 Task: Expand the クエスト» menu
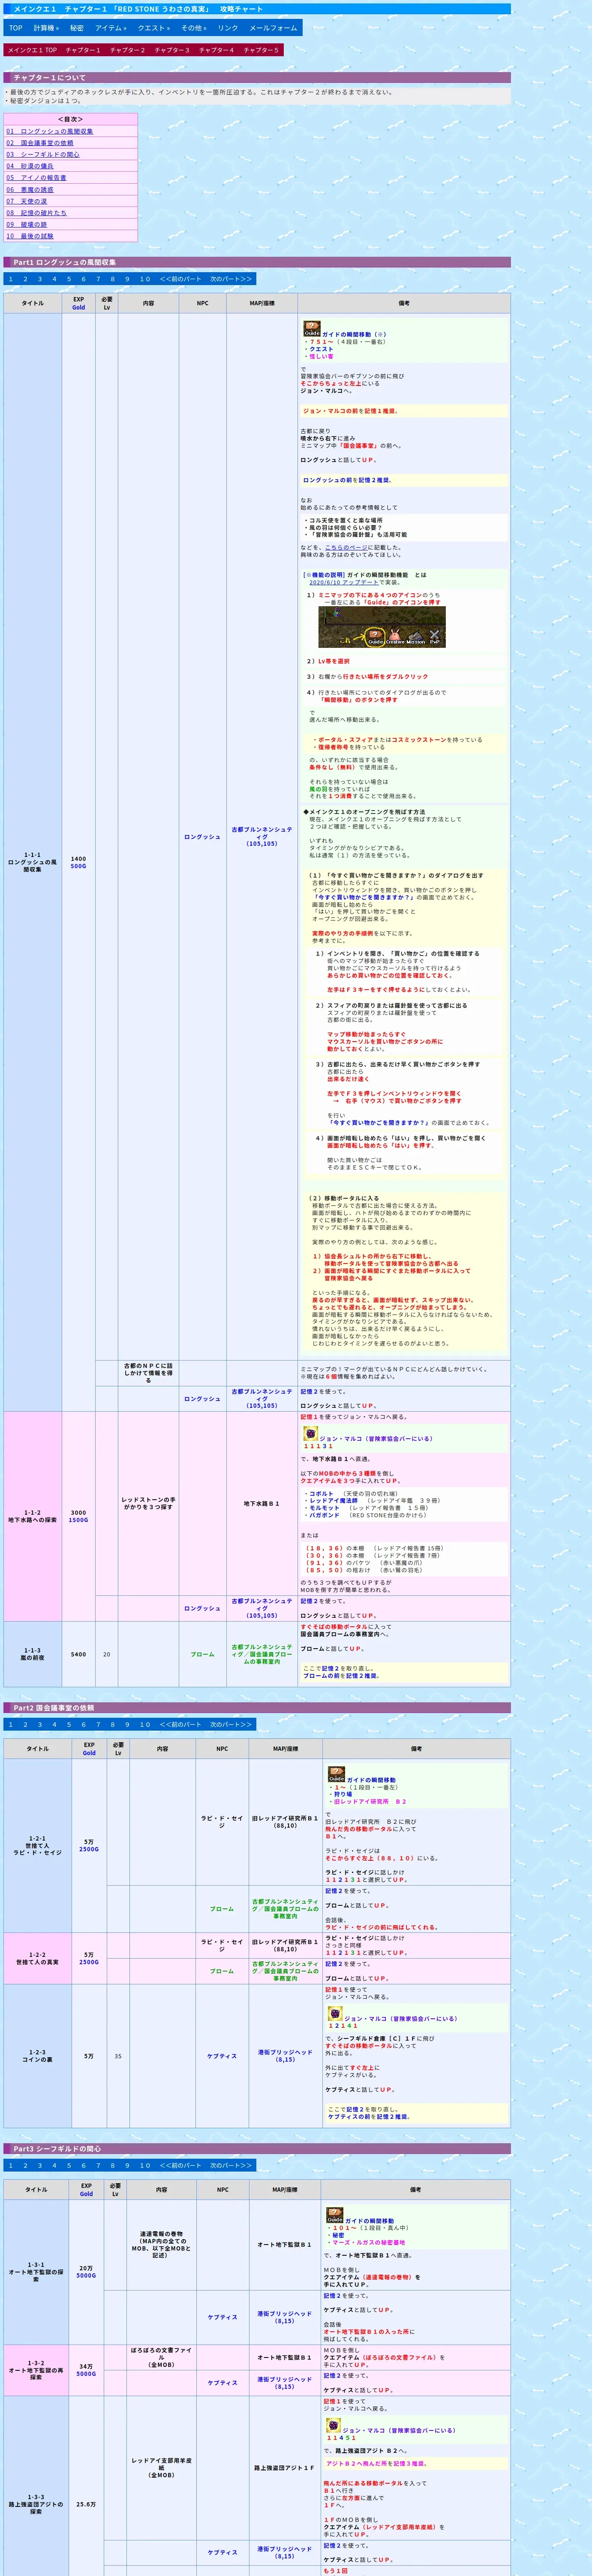(x=154, y=28)
